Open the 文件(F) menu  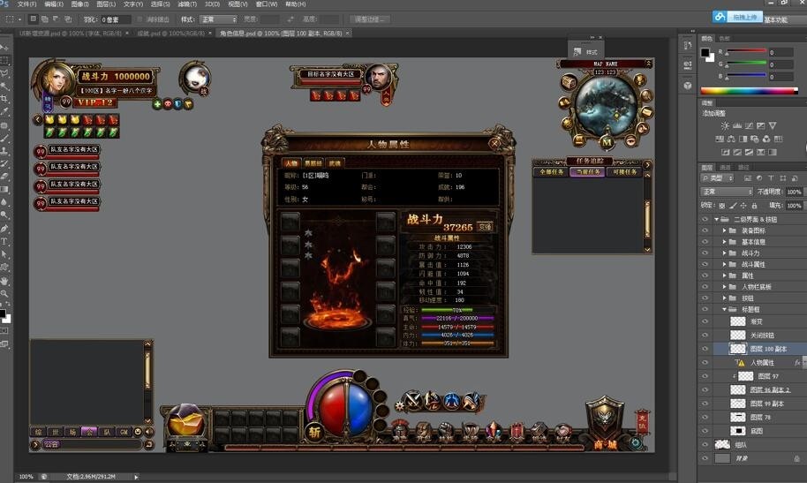coord(26,4)
